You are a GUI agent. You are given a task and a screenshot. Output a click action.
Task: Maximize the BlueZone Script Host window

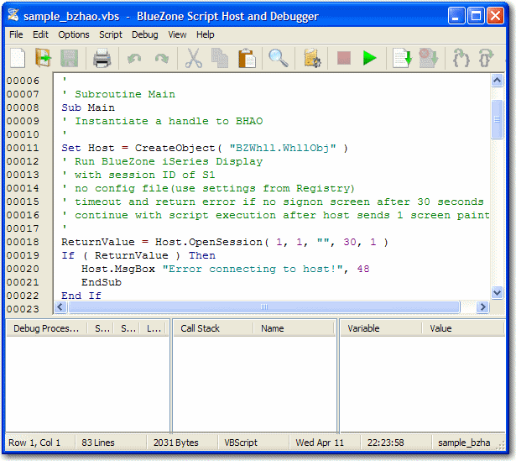[x=476, y=15]
